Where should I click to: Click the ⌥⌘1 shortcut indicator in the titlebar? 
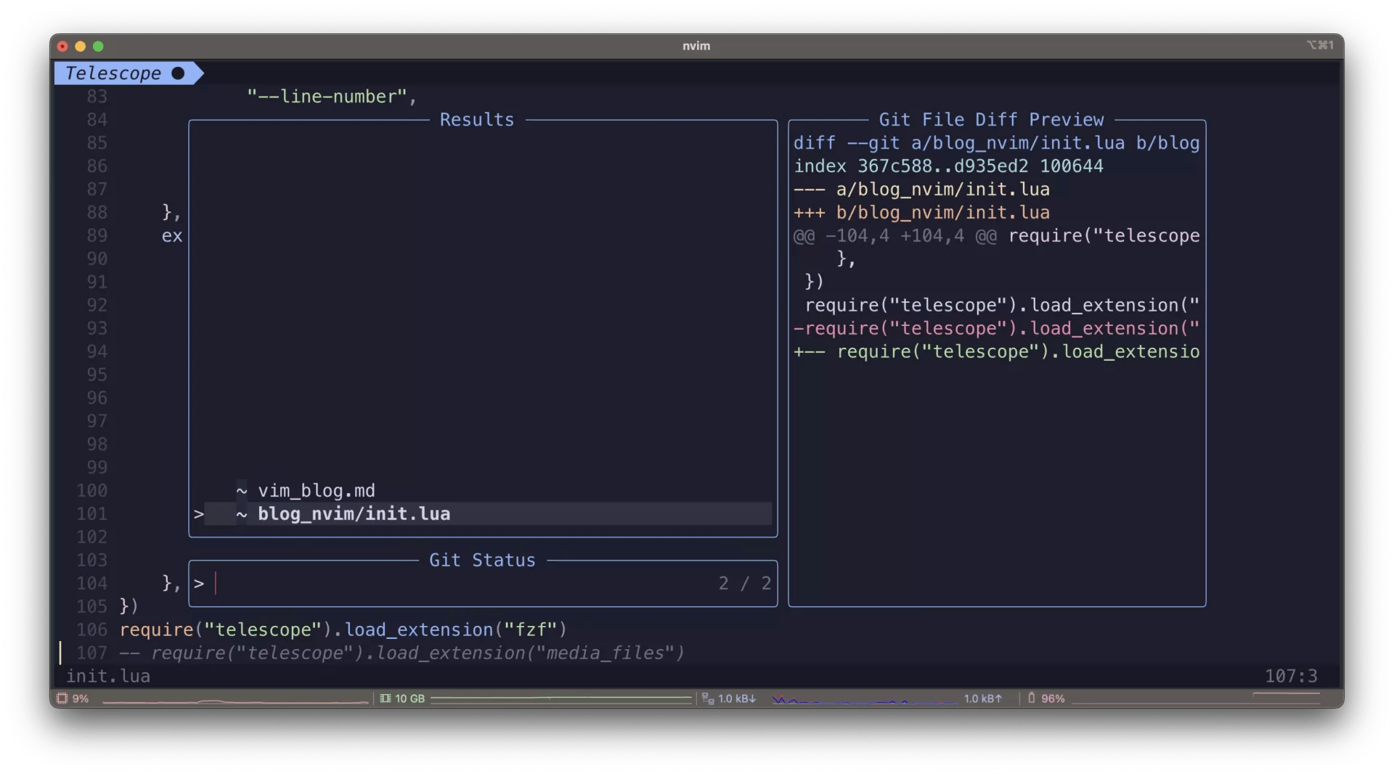click(1319, 46)
